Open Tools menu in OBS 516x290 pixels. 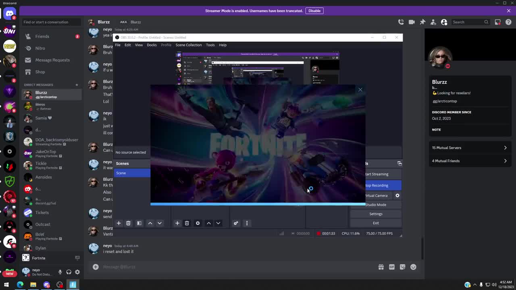[210, 45]
